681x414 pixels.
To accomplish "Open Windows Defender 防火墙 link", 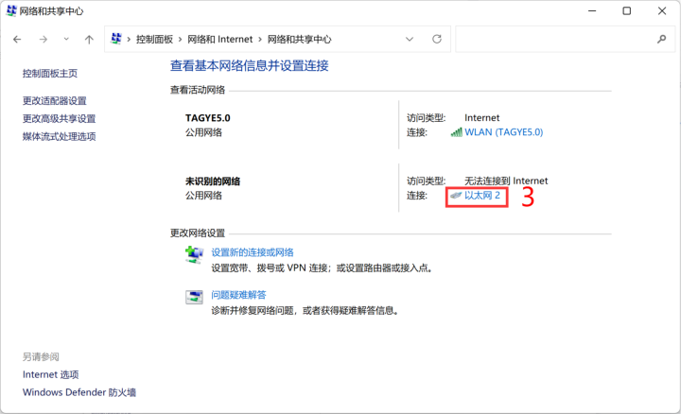I will (x=79, y=392).
